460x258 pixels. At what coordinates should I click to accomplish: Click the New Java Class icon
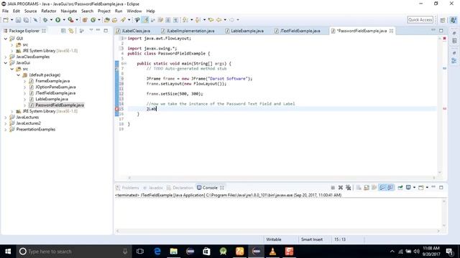93,20
